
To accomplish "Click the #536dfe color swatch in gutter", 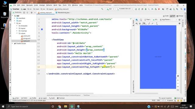I will (42, 29).
